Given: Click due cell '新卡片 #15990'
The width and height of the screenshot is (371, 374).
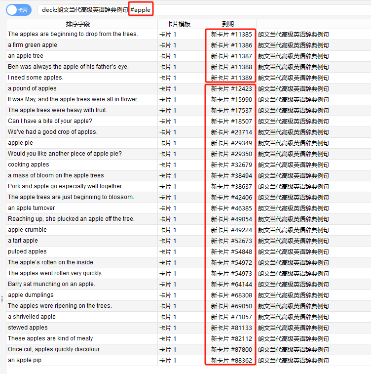Looking at the screenshot, I should click(231, 99).
